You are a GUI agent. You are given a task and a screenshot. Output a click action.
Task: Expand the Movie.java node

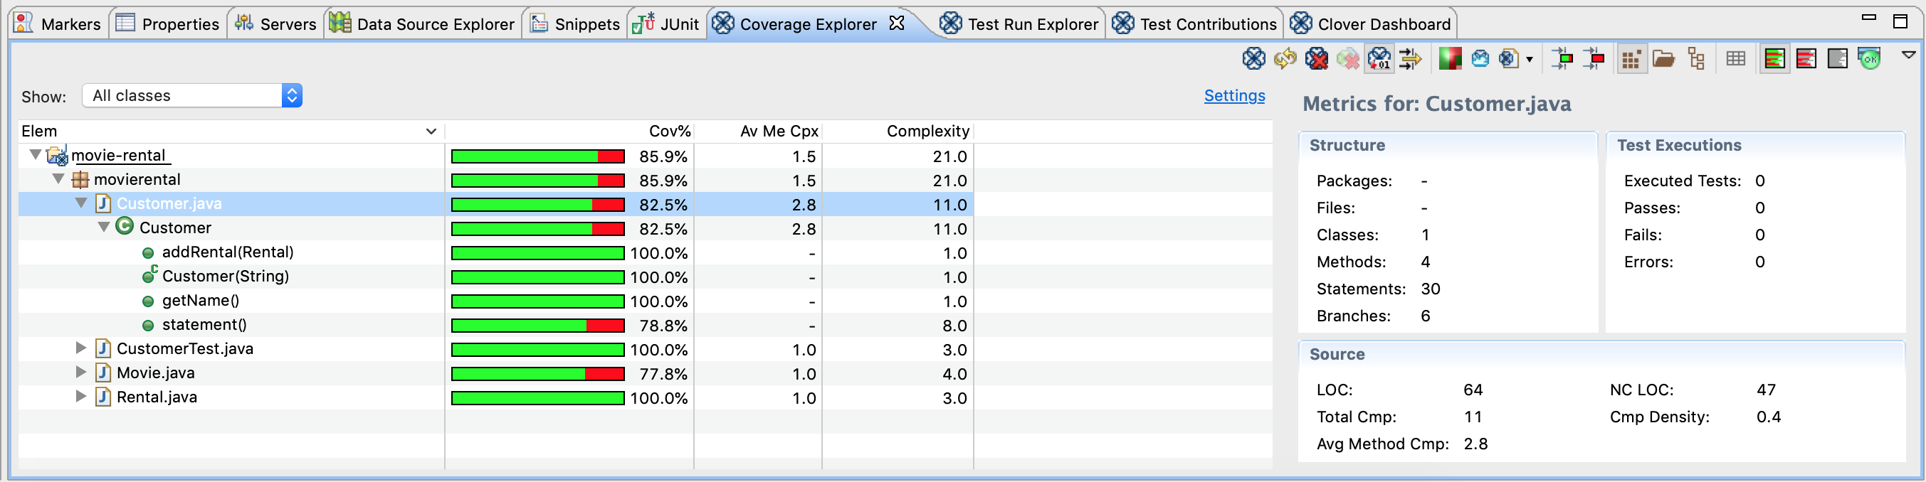[x=82, y=371]
